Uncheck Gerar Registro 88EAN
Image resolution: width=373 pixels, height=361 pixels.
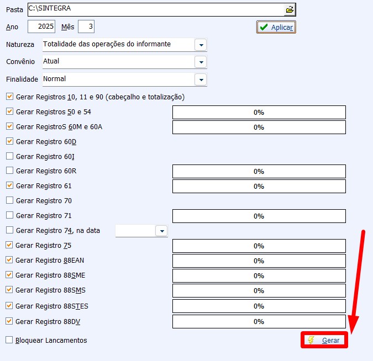tap(9, 260)
